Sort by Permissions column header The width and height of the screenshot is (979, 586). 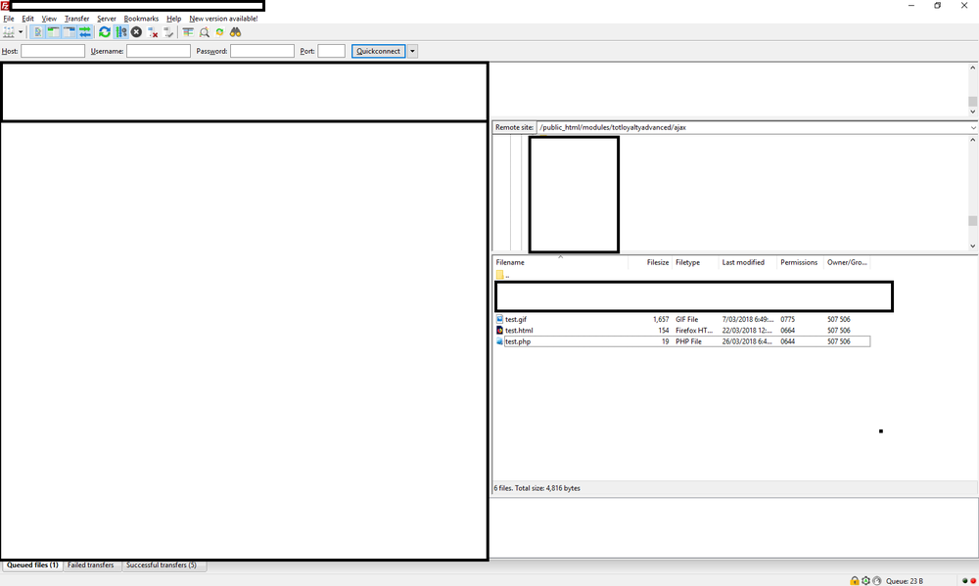[800, 263]
